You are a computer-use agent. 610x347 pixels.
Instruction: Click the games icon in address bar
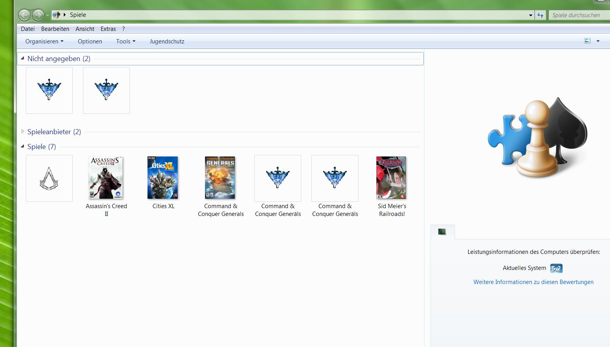coord(56,15)
